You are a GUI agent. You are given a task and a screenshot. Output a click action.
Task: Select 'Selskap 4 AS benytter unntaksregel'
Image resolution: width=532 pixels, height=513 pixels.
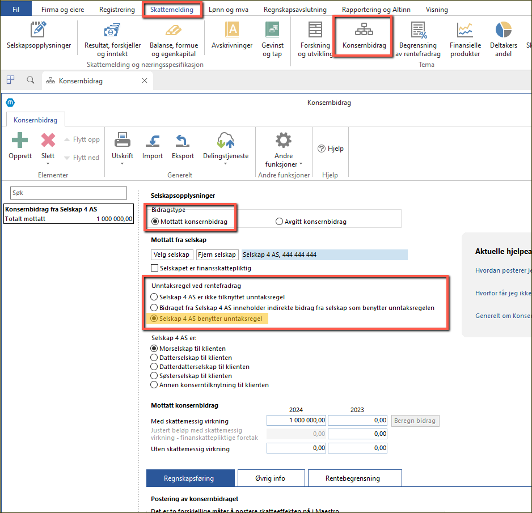coord(154,319)
